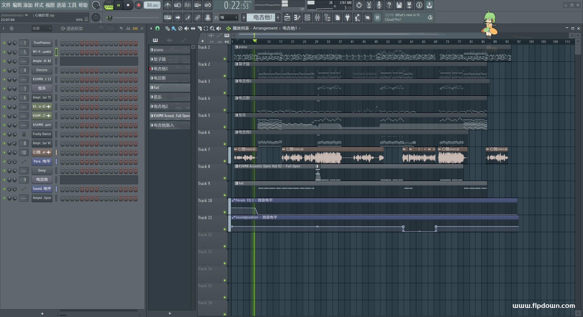Open the 文件 menu
Viewport: 583px width, 317px height.
[6, 5]
